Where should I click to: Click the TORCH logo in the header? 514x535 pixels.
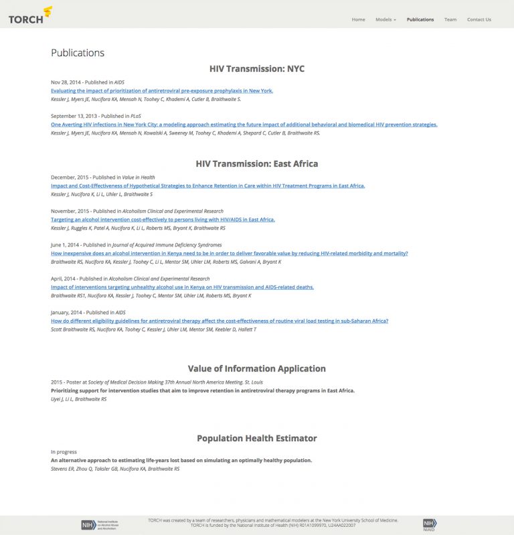pos(30,15)
